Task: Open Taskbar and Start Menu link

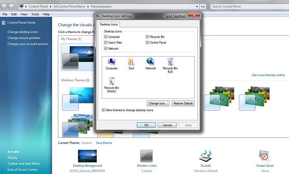Action: 24,164
